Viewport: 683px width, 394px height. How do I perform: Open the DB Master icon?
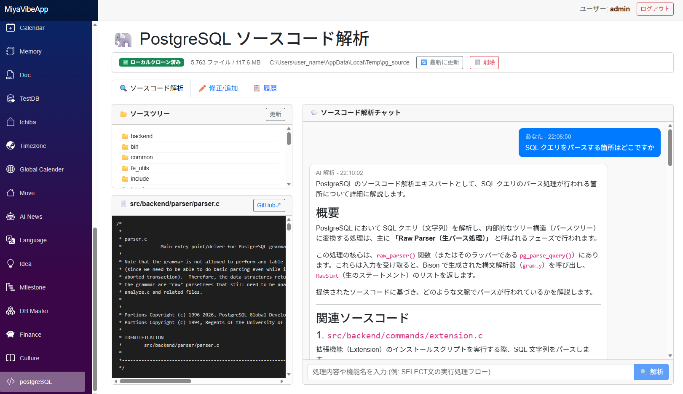(11, 311)
